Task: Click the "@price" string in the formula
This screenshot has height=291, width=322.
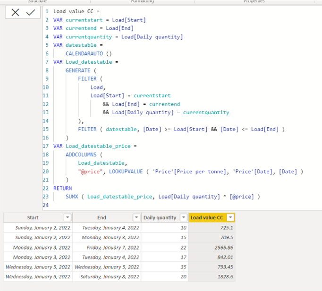Action: coord(90,172)
